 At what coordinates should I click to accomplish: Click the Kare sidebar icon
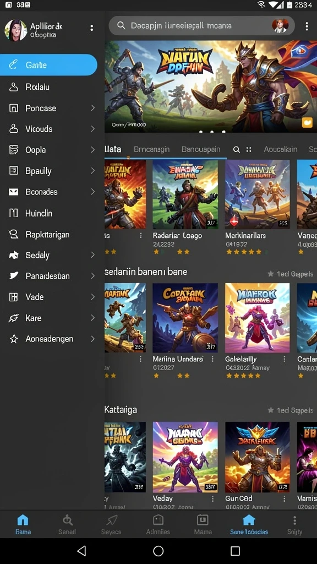click(13, 318)
